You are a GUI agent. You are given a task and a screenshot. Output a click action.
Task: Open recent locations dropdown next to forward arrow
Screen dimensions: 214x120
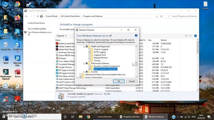pos(34,16)
